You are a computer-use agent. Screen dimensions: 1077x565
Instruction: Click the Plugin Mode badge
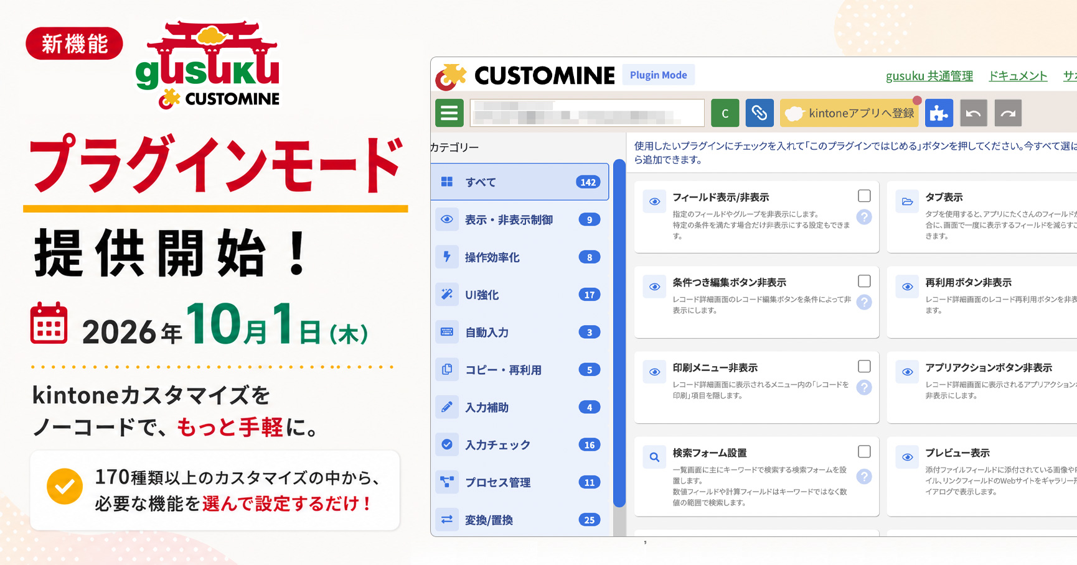[658, 75]
